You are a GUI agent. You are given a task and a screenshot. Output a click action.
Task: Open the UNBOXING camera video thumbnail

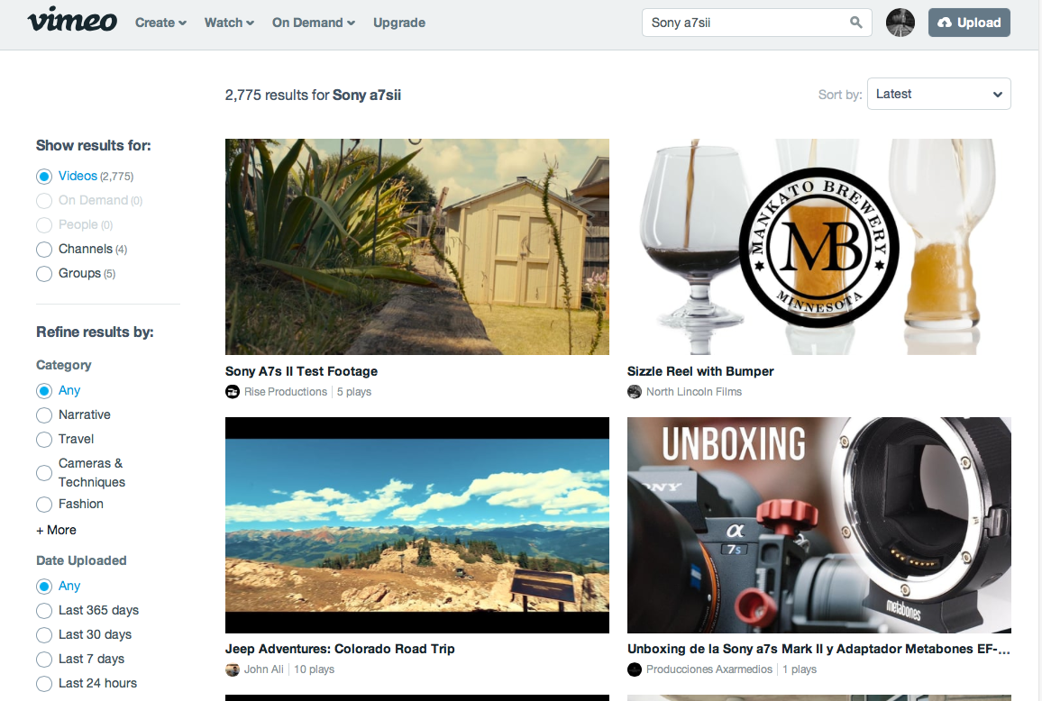point(819,525)
